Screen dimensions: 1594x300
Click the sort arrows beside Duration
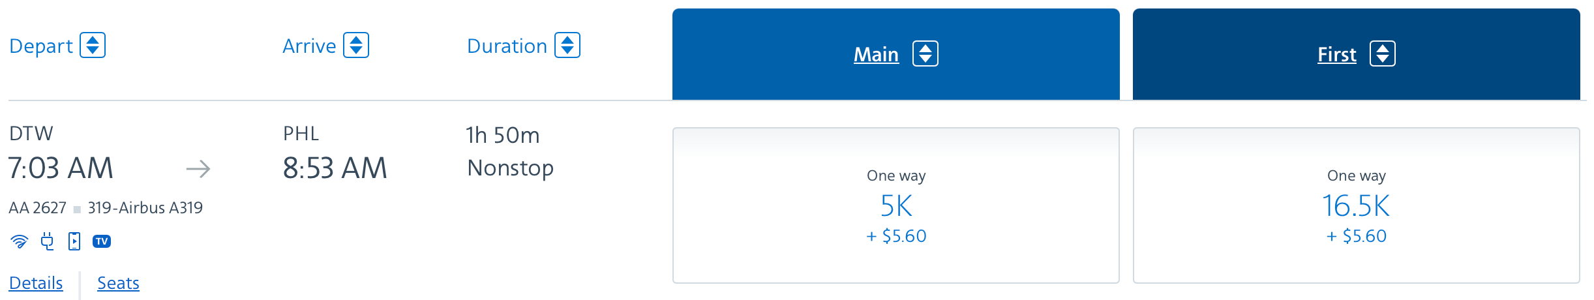coord(567,46)
